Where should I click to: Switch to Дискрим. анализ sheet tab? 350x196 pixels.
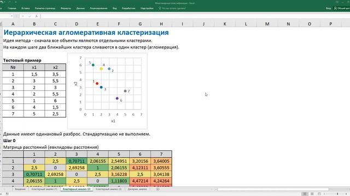137,189
